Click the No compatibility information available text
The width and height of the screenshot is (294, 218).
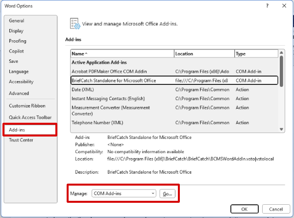(x=146, y=152)
